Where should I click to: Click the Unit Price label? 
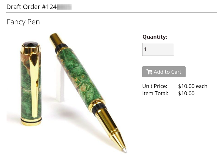click(155, 86)
